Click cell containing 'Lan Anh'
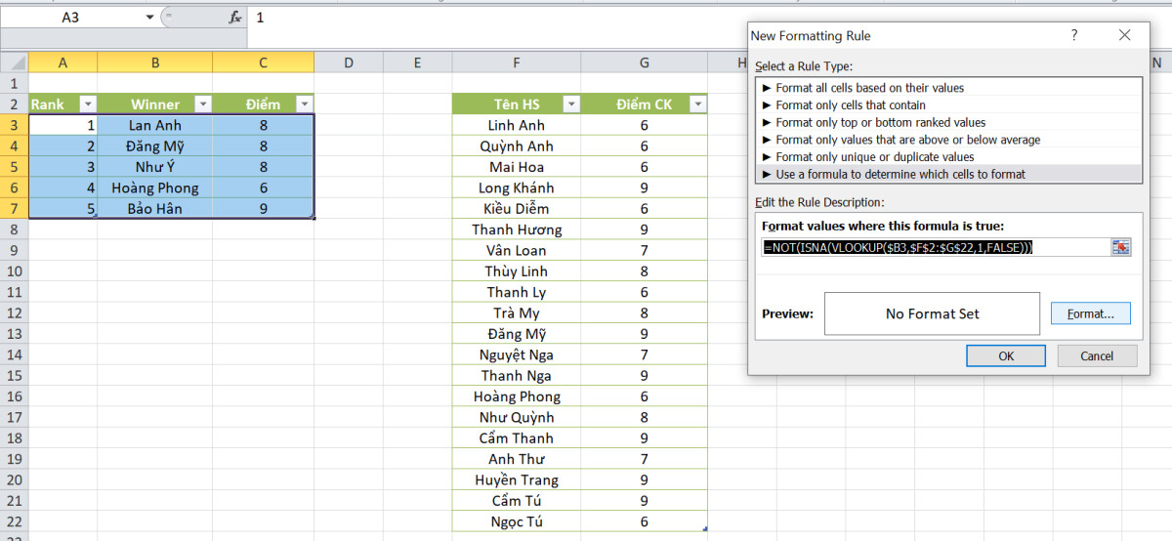Screen dimensions: 1172x541 click(155, 125)
